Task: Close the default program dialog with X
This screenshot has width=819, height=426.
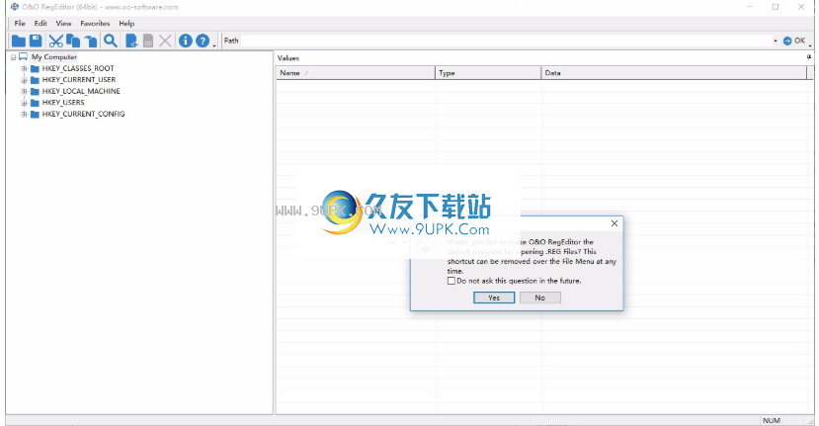Action: pos(614,223)
